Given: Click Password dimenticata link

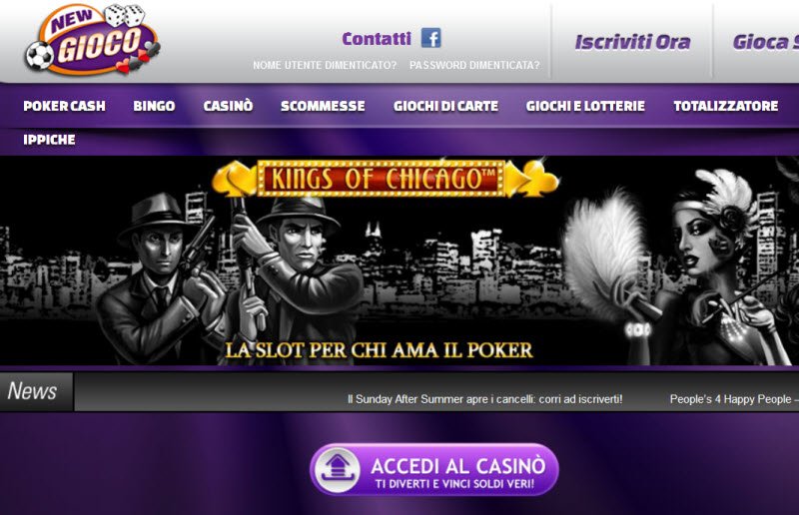Looking at the screenshot, I should pyautogui.click(x=474, y=65).
